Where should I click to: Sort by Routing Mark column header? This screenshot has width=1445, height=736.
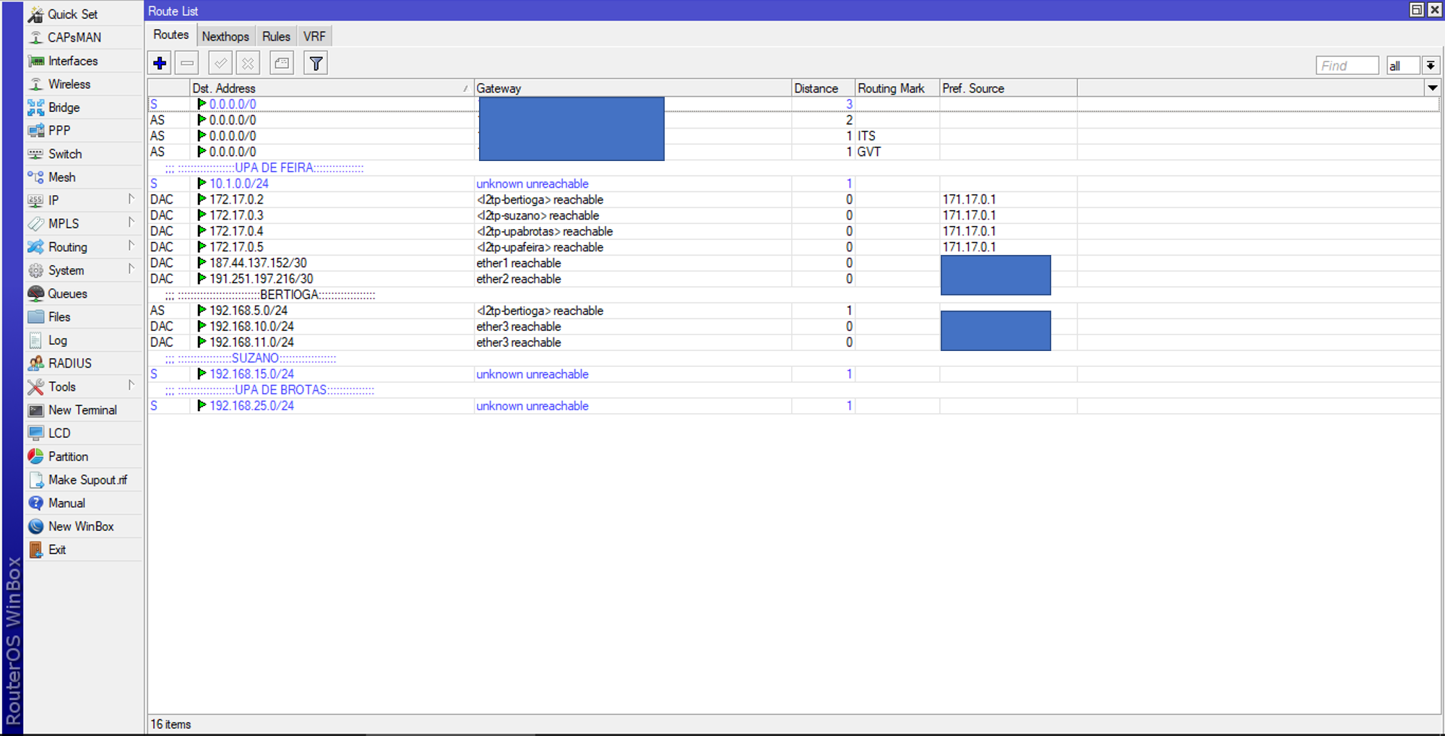(x=897, y=88)
